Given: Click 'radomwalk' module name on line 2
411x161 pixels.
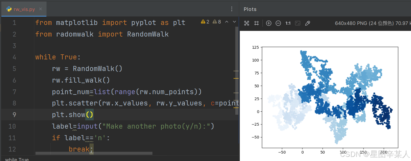Looking at the screenshot, I should click(75, 34).
